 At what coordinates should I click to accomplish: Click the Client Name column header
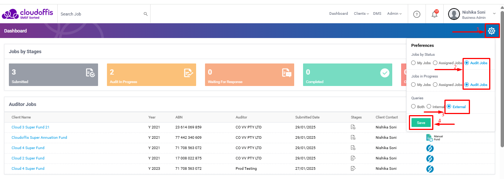21,117
